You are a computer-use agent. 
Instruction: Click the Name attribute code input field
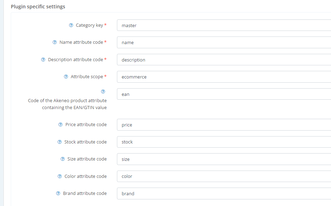coord(224,42)
